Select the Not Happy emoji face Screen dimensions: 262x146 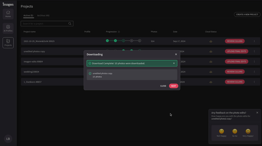point(221,131)
